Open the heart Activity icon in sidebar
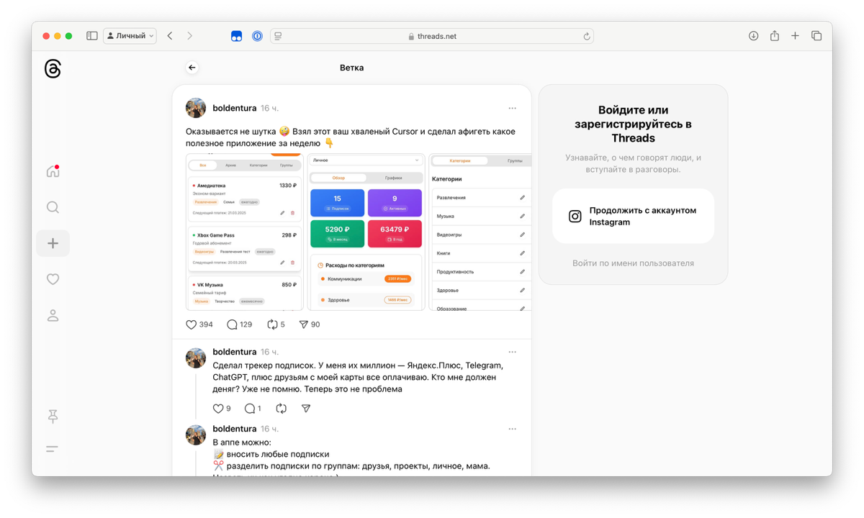Viewport: 864px width, 518px height. (x=53, y=279)
